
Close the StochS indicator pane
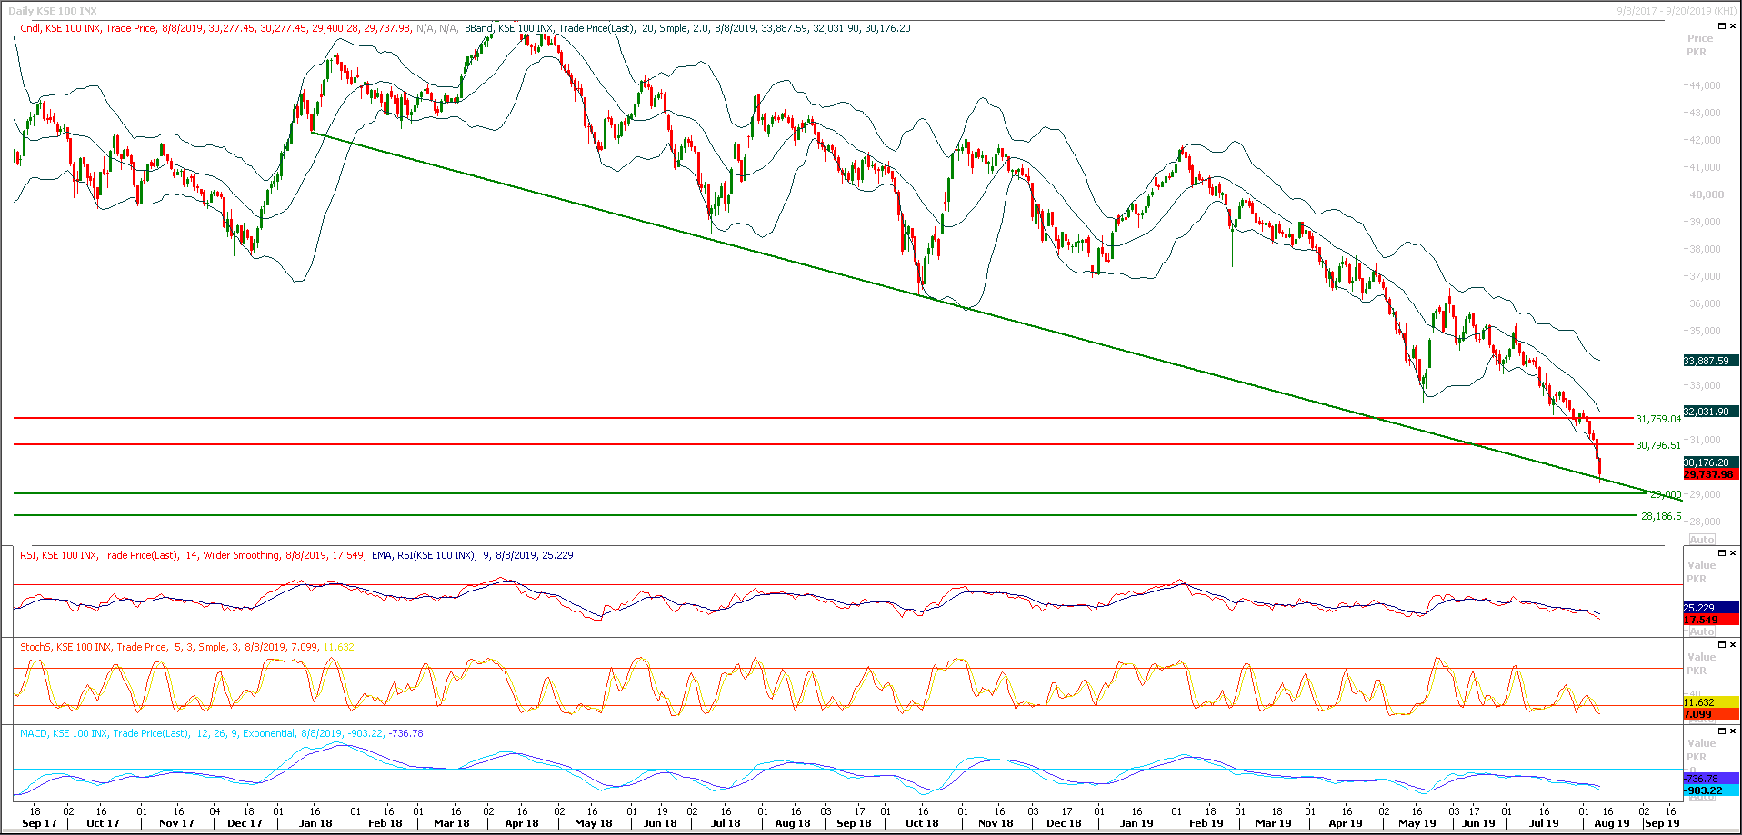pos(1733,644)
